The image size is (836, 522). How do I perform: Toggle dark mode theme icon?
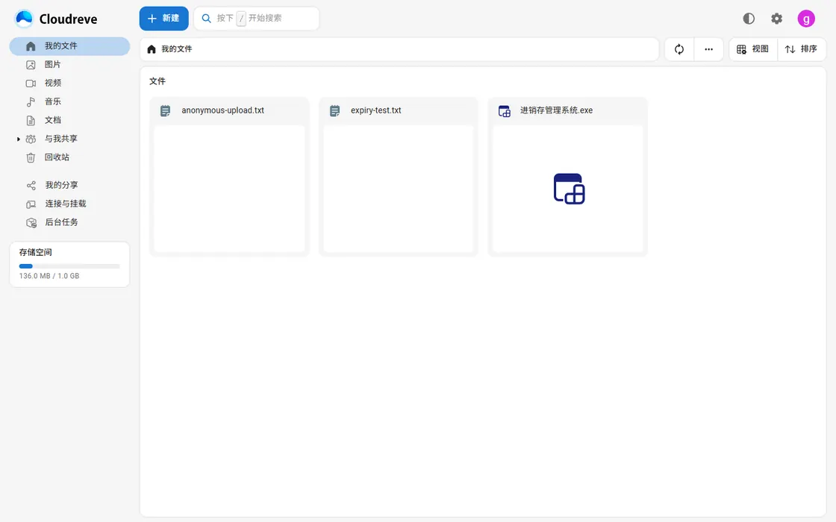click(749, 19)
